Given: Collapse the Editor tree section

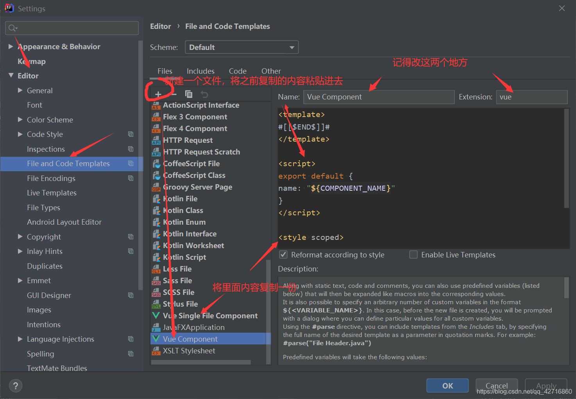Looking at the screenshot, I should (x=11, y=76).
